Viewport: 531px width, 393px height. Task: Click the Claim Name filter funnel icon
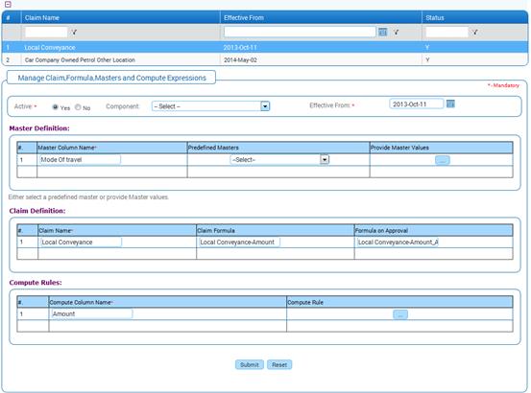pyautogui.click(x=74, y=32)
